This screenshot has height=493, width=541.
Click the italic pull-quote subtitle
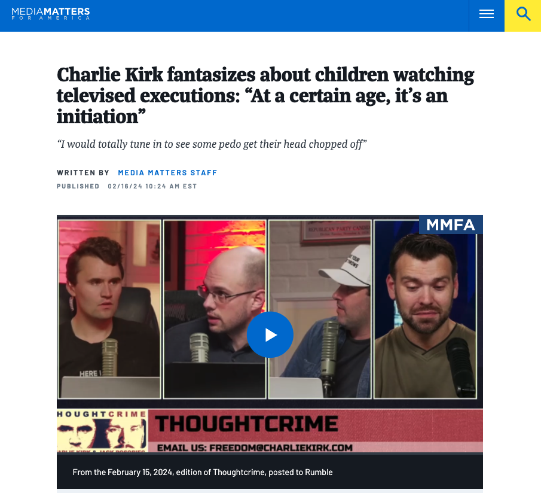click(212, 144)
